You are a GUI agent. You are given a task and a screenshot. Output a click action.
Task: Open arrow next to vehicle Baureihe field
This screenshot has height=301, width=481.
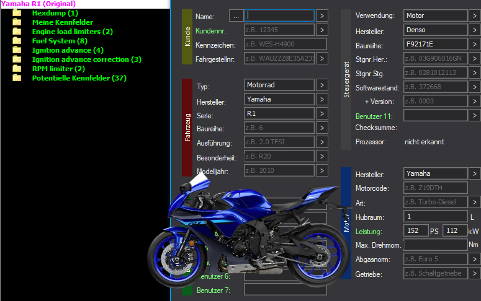click(321, 128)
